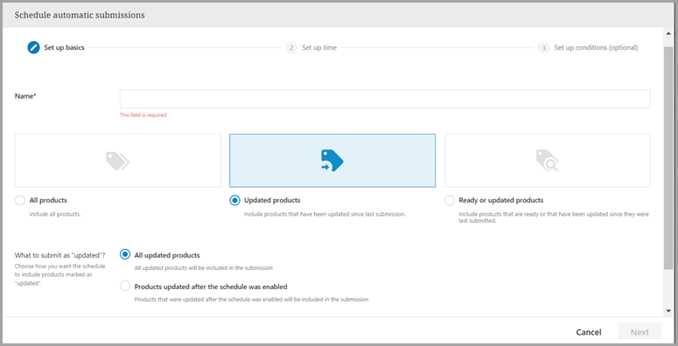Image resolution: width=678 pixels, height=346 pixels.
Task: Select the Ready or updated products radio button
Action: point(450,200)
